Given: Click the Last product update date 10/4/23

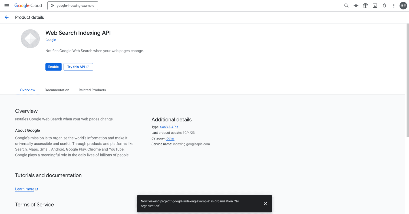Looking at the screenshot, I should coord(189,133).
